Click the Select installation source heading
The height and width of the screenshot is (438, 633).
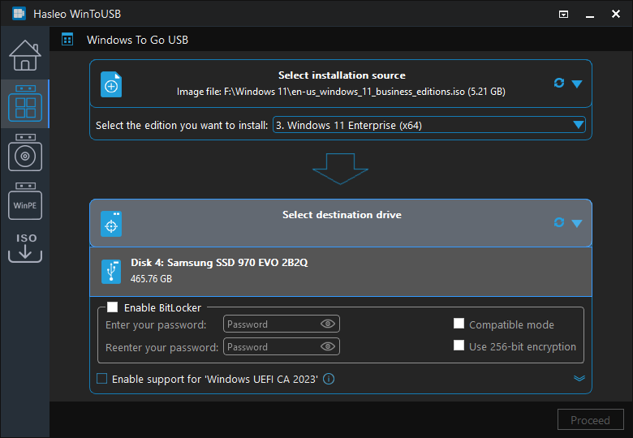point(342,75)
